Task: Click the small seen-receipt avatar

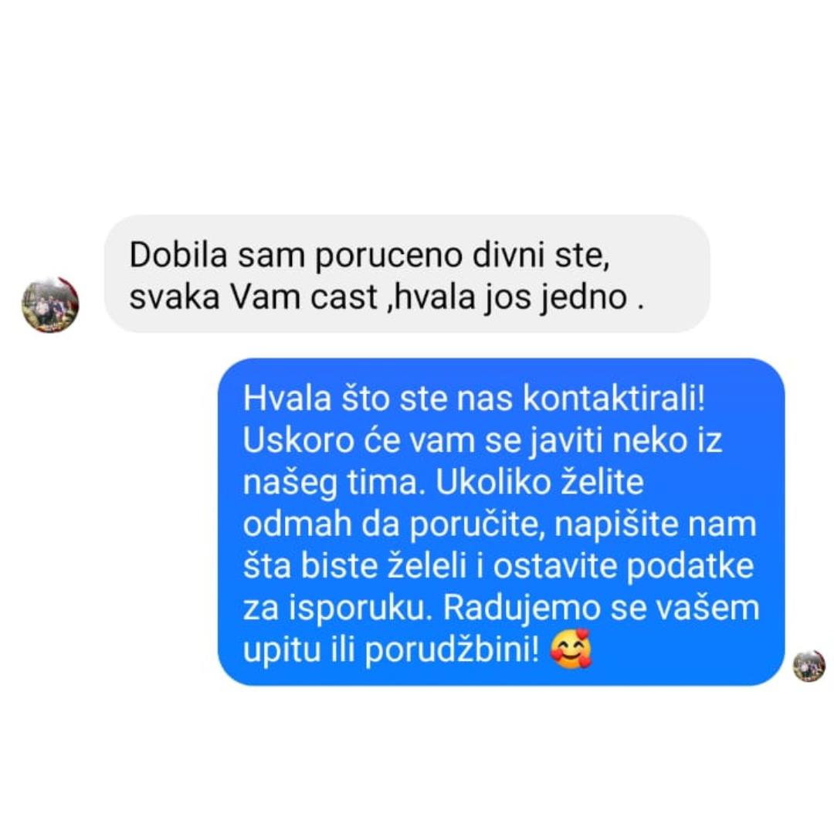Action: tap(809, 666)
